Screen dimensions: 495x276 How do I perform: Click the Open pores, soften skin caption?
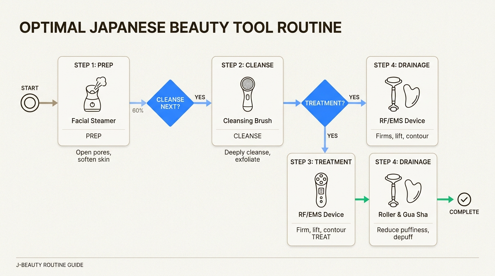click(94, 156)
